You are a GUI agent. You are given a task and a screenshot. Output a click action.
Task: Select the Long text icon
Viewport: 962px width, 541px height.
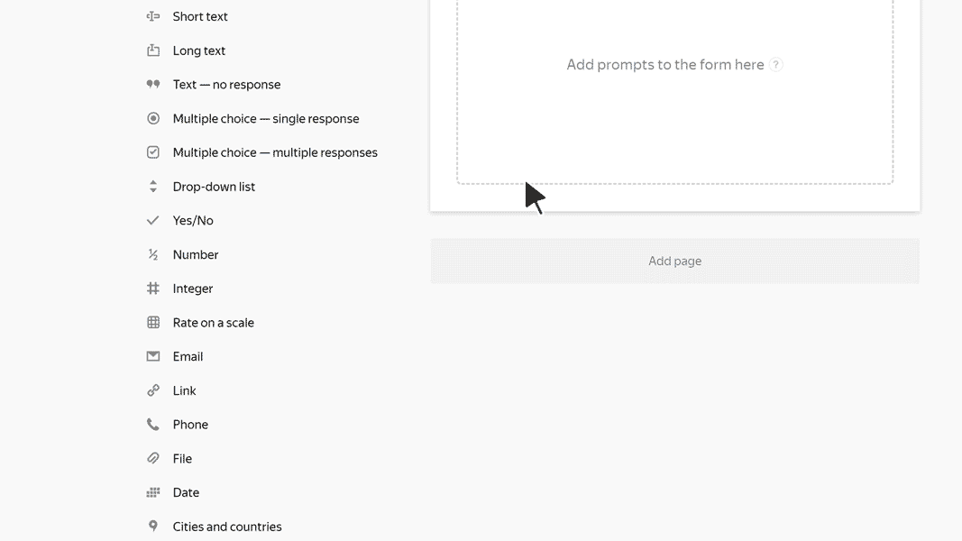click(x=152, y=50)
